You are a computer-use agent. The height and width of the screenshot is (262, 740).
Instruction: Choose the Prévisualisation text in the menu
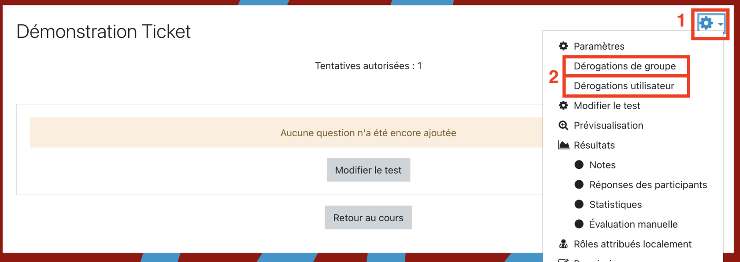(608, 125)
